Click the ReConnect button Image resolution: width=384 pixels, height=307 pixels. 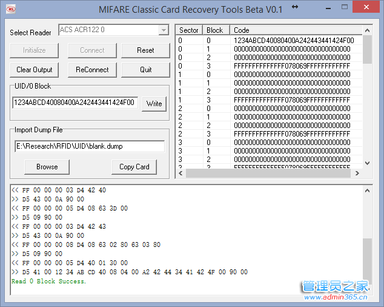click(x=92, y=70)
